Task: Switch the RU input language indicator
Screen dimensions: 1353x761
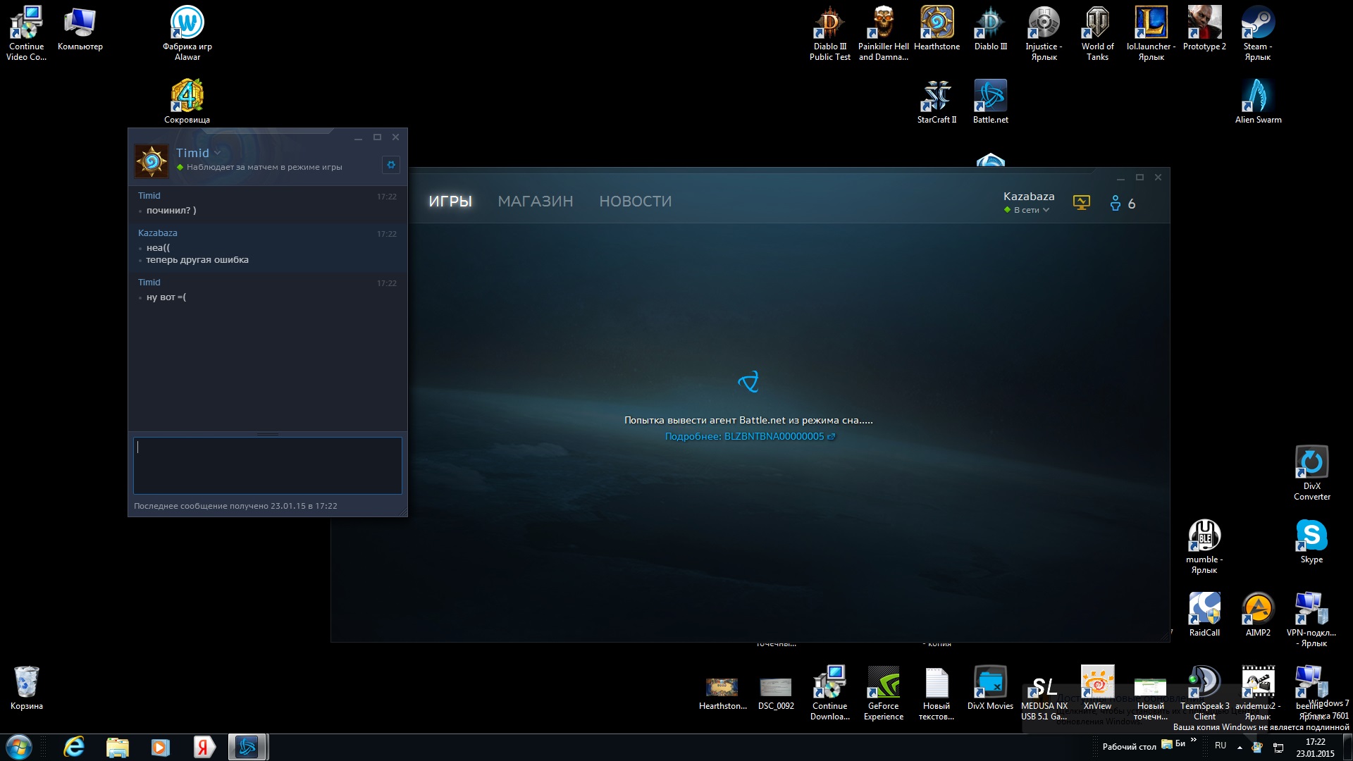Action: click(x=1221, y=745)
